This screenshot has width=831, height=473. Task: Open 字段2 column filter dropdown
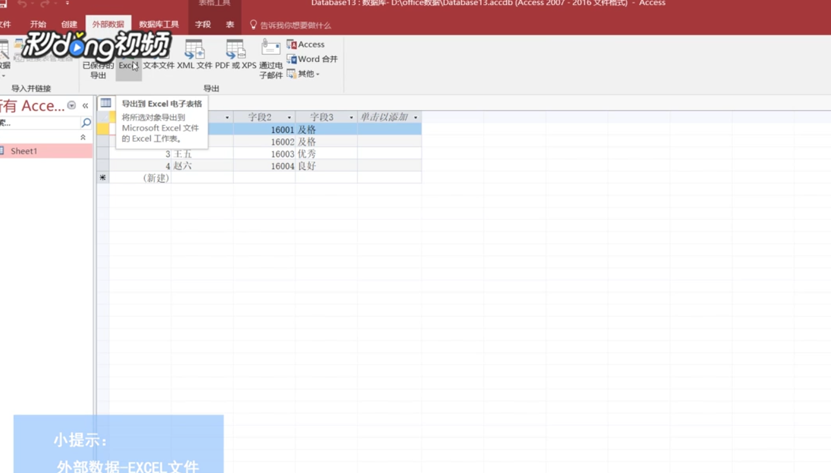[289, 117]
